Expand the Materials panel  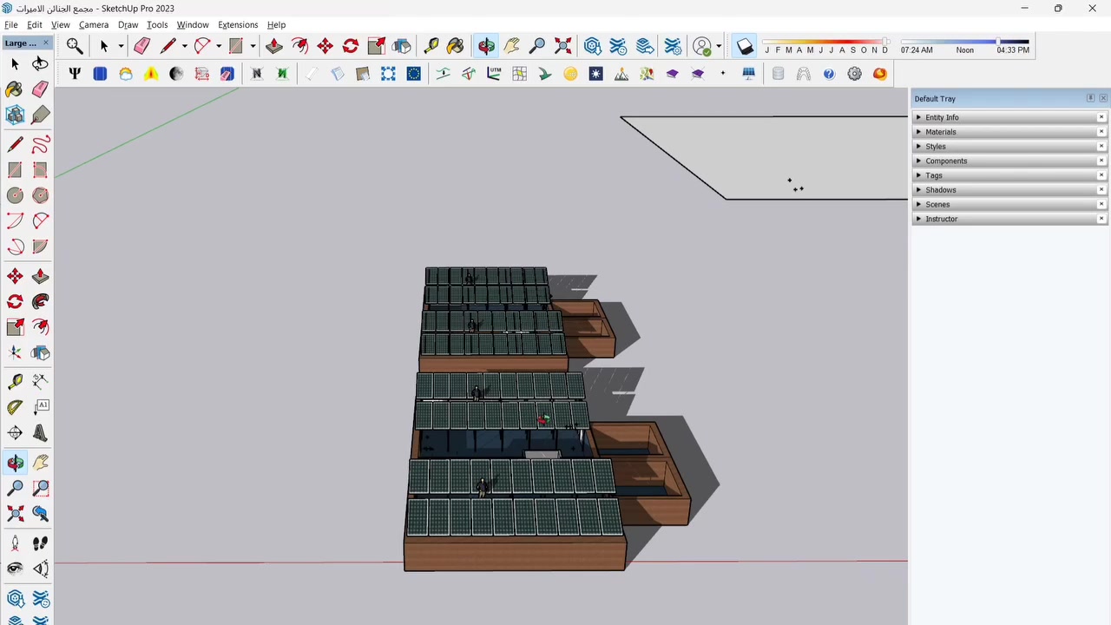[940, 132]
